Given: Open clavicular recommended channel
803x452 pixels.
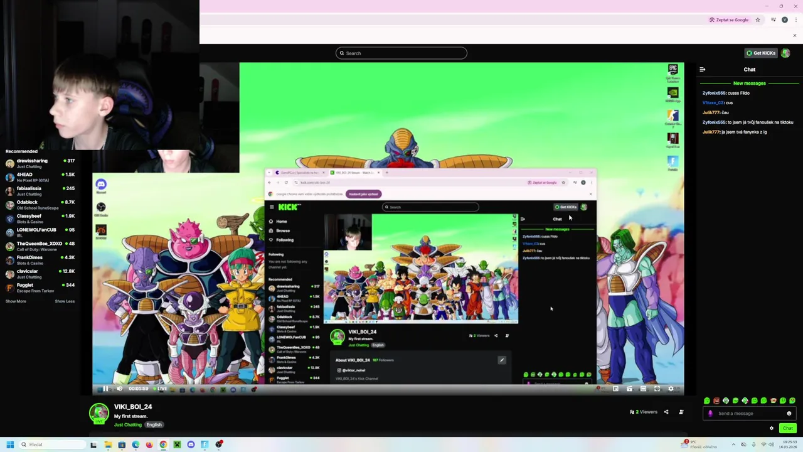Looking at the screenshot, I should click(x=40, y=274).
